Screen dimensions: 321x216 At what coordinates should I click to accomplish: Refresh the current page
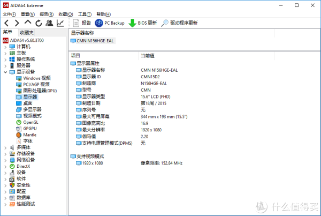pos(39,23)
